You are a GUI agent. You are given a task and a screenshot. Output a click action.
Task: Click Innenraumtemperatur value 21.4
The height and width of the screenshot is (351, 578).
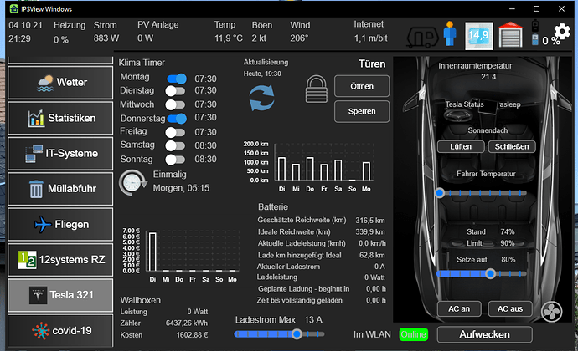(488, 77)
